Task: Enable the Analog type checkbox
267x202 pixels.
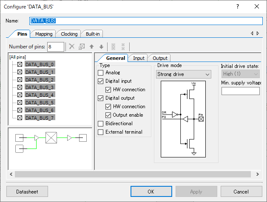Action: (x=100, y=73)
